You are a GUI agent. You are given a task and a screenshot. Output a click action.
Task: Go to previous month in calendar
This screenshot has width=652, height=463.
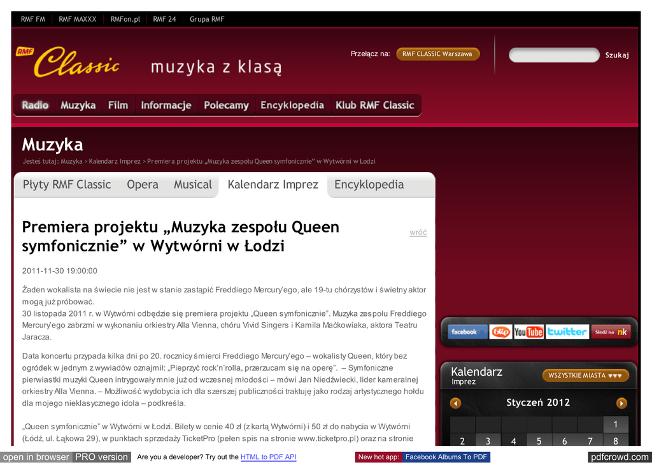455,403
